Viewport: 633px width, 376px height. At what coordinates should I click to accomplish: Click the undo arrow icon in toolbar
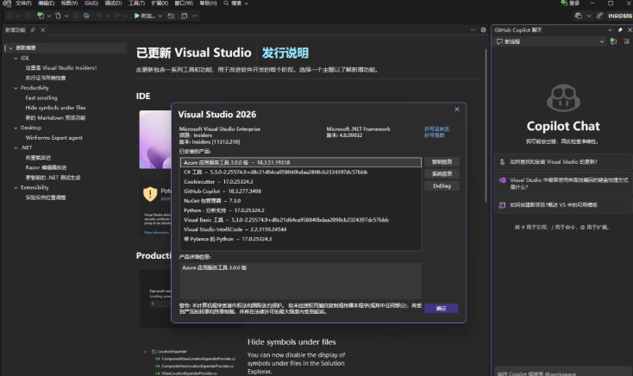tap(99, 16)
